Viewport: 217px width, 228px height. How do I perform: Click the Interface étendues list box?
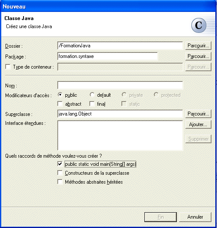[120, 136]
